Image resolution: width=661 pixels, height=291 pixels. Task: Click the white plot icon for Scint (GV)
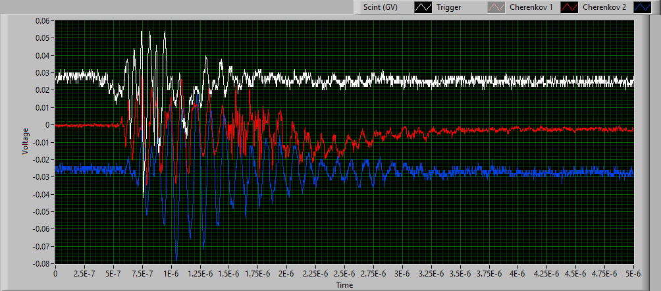(x=423, y=8)
